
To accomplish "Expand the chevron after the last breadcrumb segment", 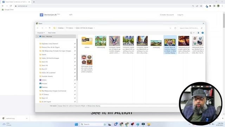I will pyautogui.click(x=94, y=28).
